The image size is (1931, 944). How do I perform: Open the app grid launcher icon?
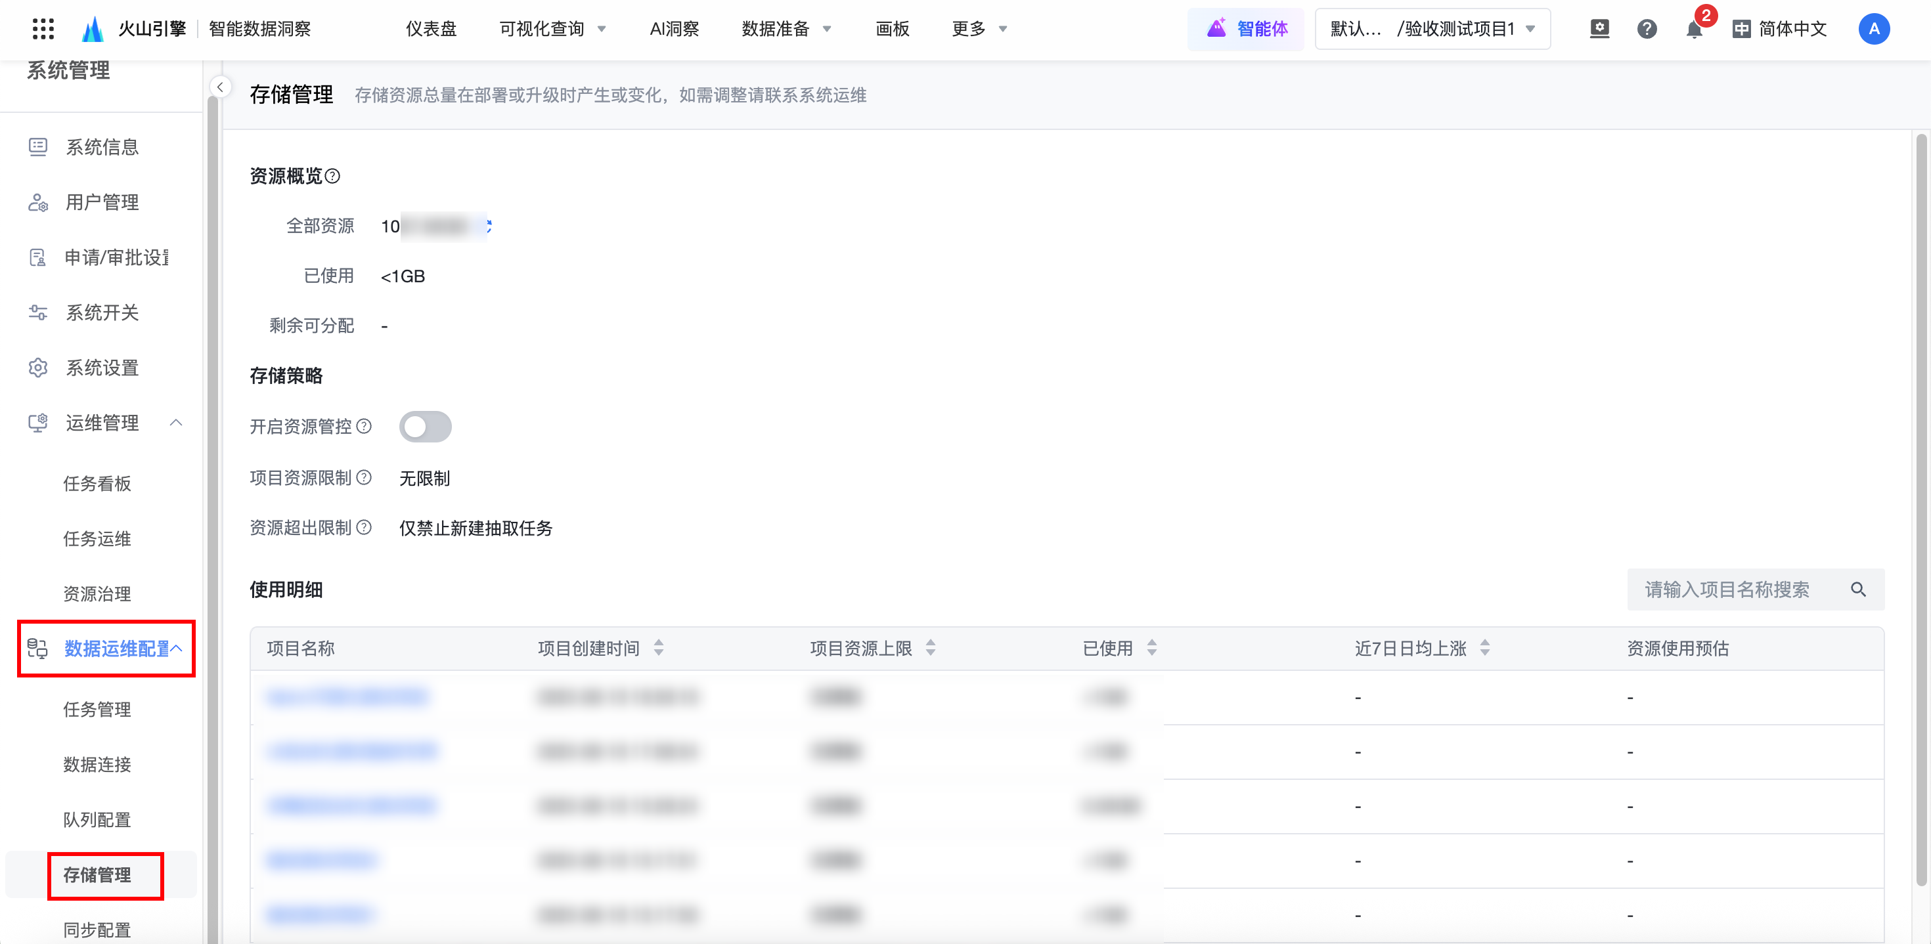(43, 28)
